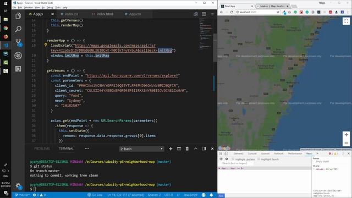
Task: Click the Go Live status bar button
Action: pyautogui.click(x=95, y=195)
